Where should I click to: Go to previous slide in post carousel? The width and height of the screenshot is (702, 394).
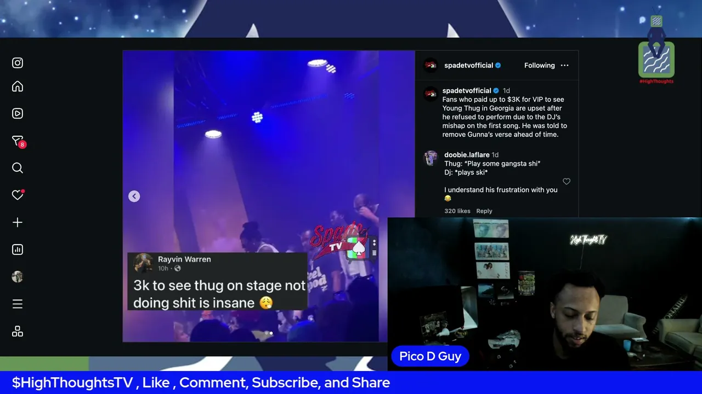click(x=134, y=196)
